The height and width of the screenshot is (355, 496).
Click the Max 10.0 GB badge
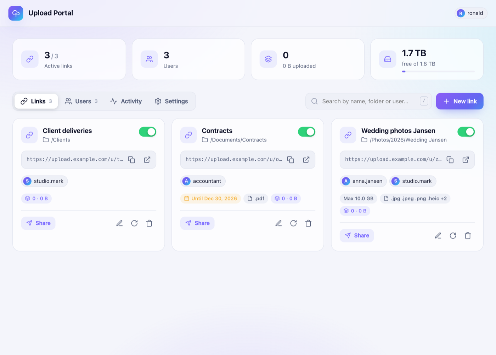pos(358,199)
